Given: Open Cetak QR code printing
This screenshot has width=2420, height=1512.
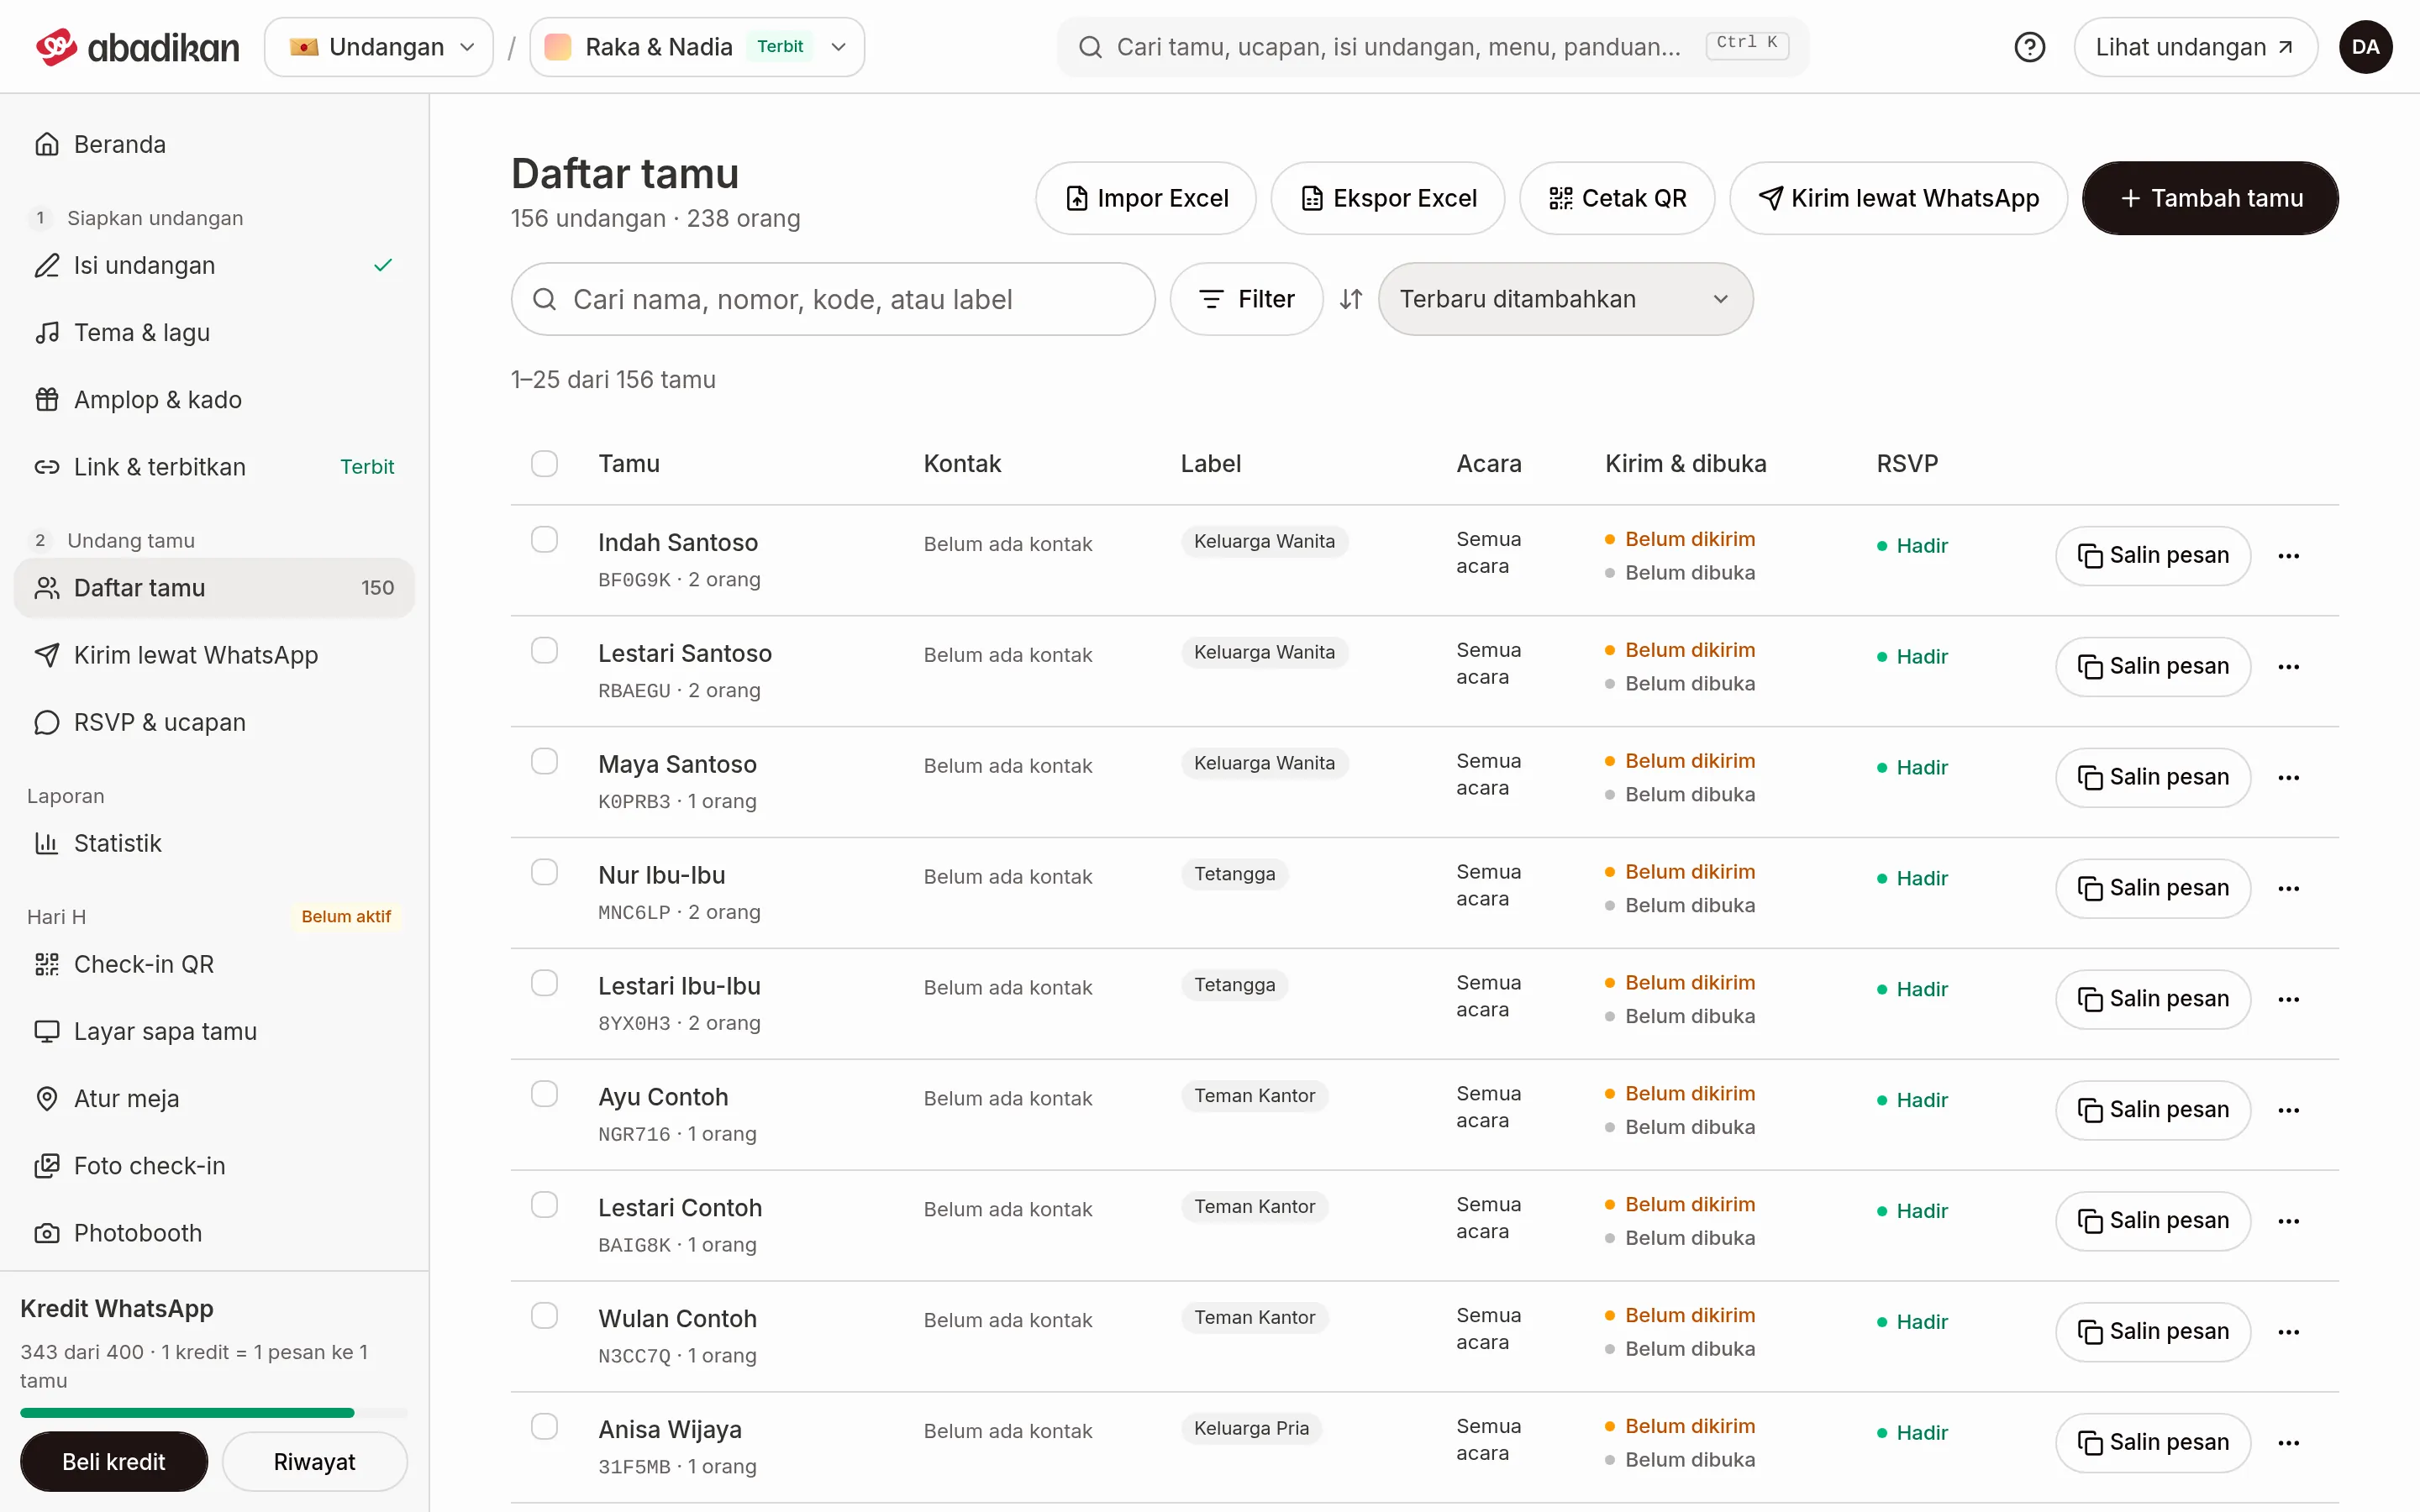Looking at the screenshot, I should [x=1617, y=198].
